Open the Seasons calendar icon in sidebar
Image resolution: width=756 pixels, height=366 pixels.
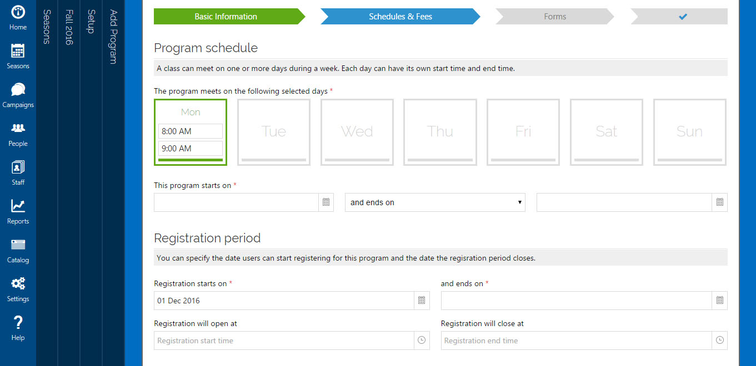[x=18, y=52]
